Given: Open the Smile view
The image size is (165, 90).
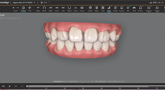Looking at the screenshot, I should [90, 9].
